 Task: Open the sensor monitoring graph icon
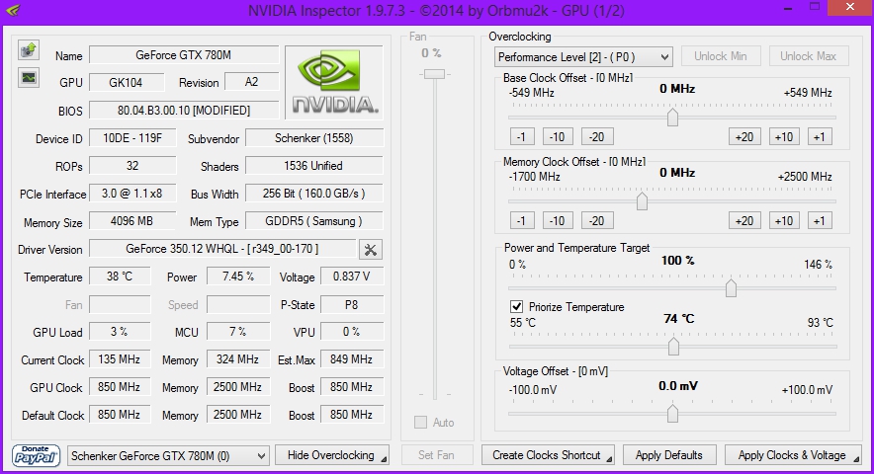click(28, 77)
